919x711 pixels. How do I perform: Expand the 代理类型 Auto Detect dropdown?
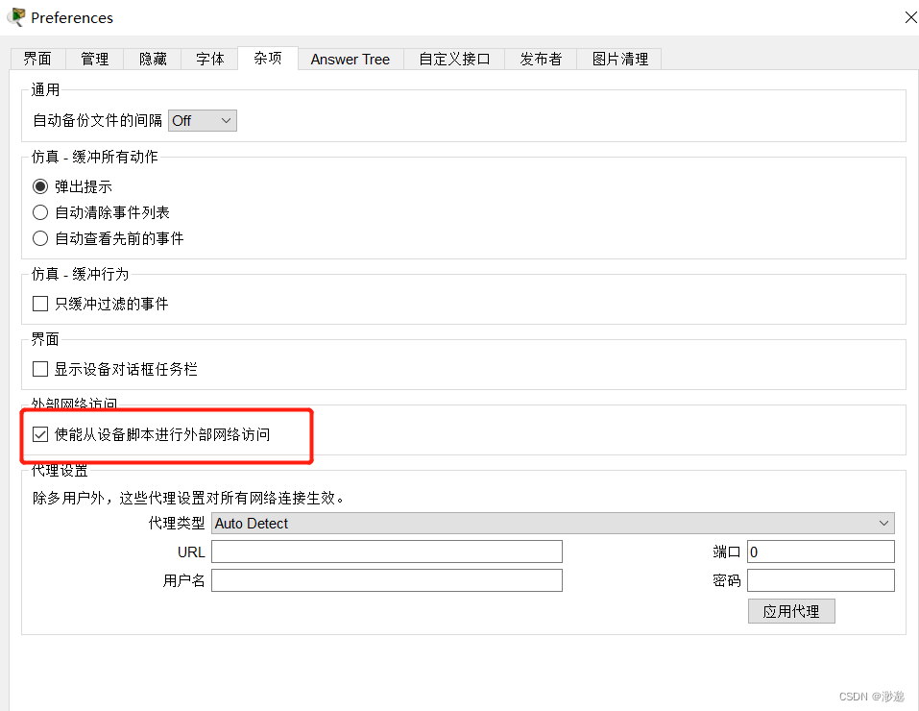pyautogui.click(x=553, y=524)
